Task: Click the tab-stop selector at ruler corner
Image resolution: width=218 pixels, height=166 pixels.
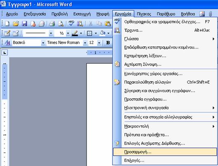Action: [5, 53]
